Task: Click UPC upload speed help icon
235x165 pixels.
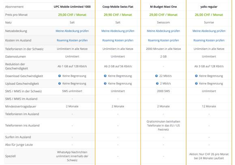Action: 60,84
